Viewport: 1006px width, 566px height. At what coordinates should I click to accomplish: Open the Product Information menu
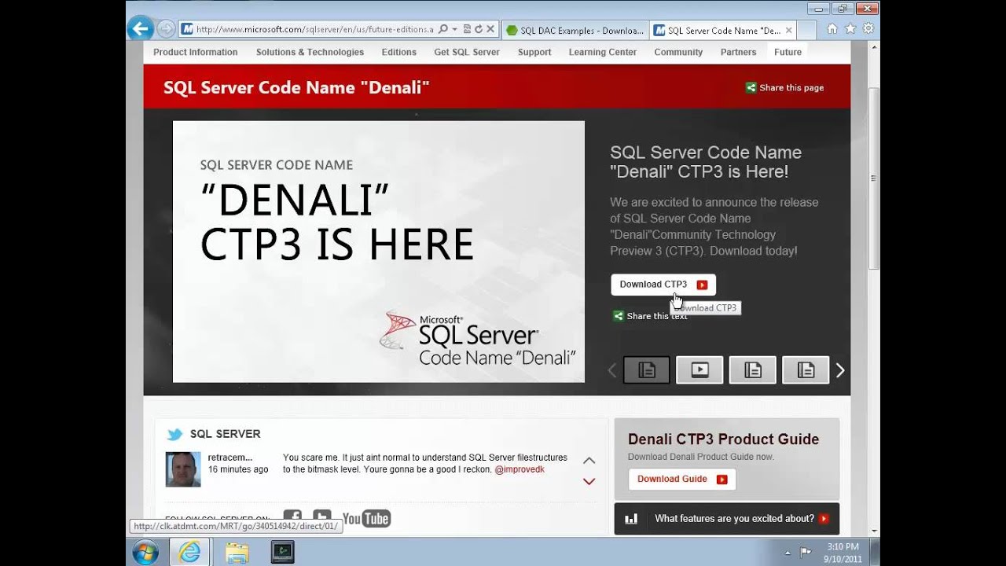click(196, 52)
